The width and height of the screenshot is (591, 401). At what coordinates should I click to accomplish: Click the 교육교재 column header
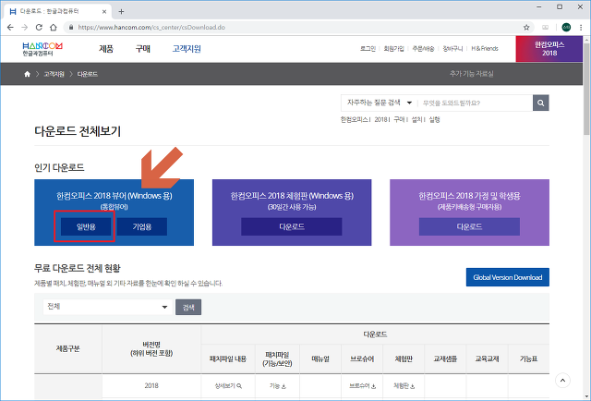(487, 358)
